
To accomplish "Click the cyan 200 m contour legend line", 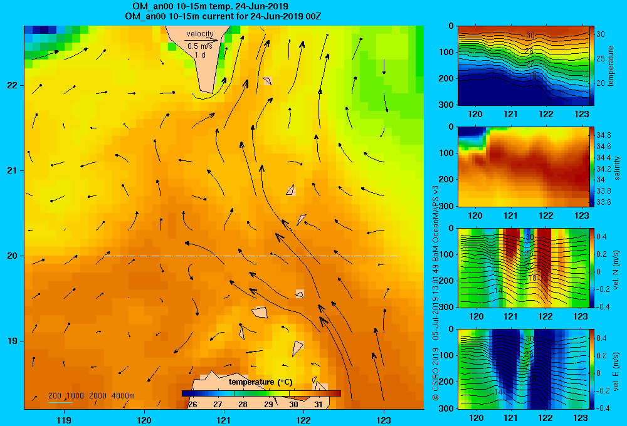I will 60,402.
